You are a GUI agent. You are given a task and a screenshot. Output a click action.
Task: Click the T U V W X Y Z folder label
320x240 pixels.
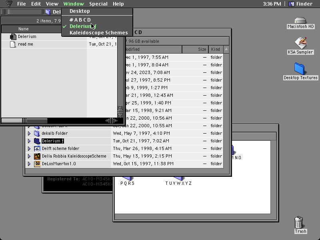pyautogui.click(x=178, y=183)
